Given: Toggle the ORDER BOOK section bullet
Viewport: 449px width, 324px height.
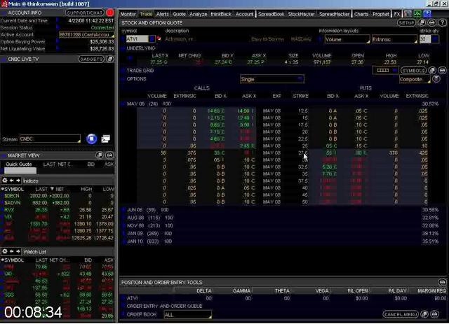Looking at the screenshot, I should tap(123, 314).
